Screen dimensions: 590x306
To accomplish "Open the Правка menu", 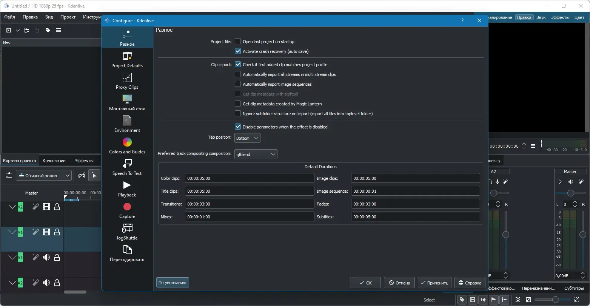I will click(30, 17).
